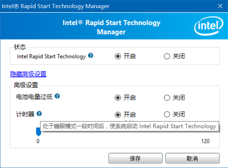Click the tooltip describing sleep mode timer
Viewport: 228px width, 168px height.
(129, 126)
